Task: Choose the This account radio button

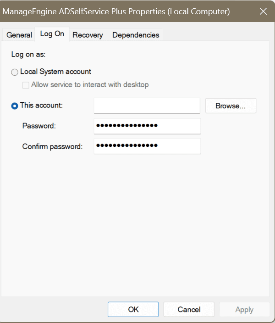Action: click(15, 106)
